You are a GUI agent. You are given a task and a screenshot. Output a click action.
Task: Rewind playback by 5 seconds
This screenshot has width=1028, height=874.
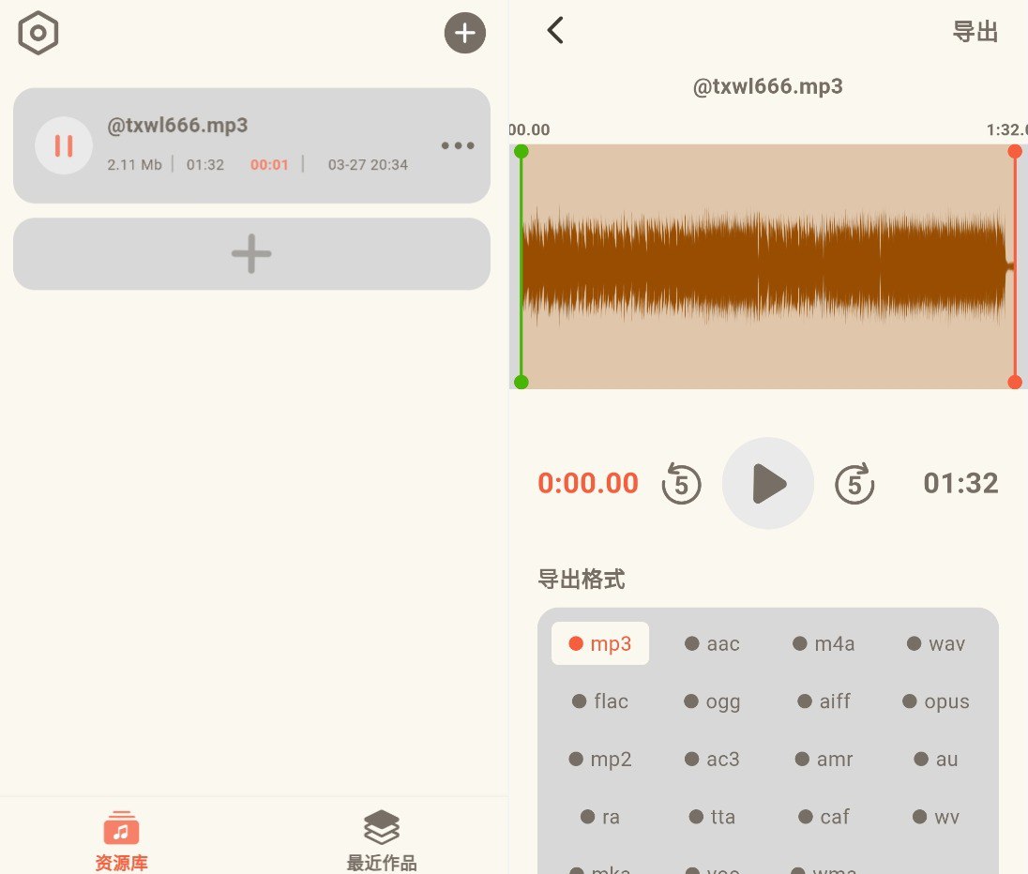[682, 484]
